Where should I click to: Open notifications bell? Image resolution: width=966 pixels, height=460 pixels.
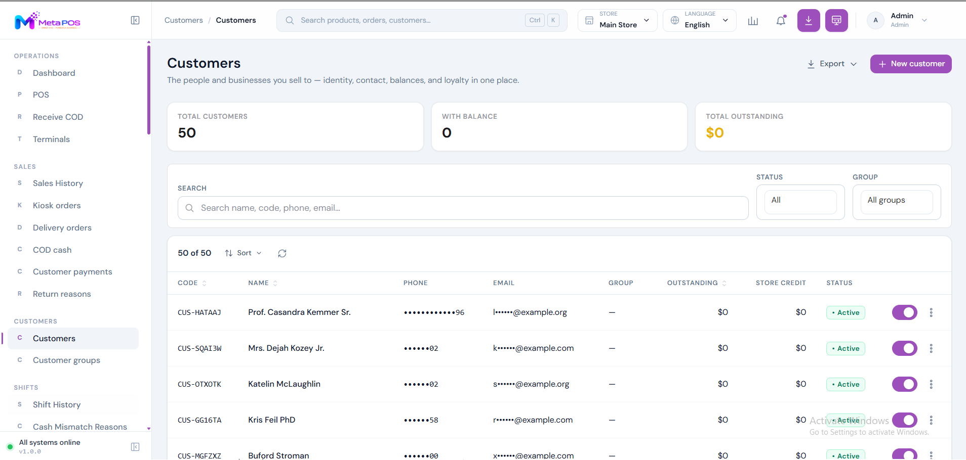pyautogui.click(x=781, y=21)
